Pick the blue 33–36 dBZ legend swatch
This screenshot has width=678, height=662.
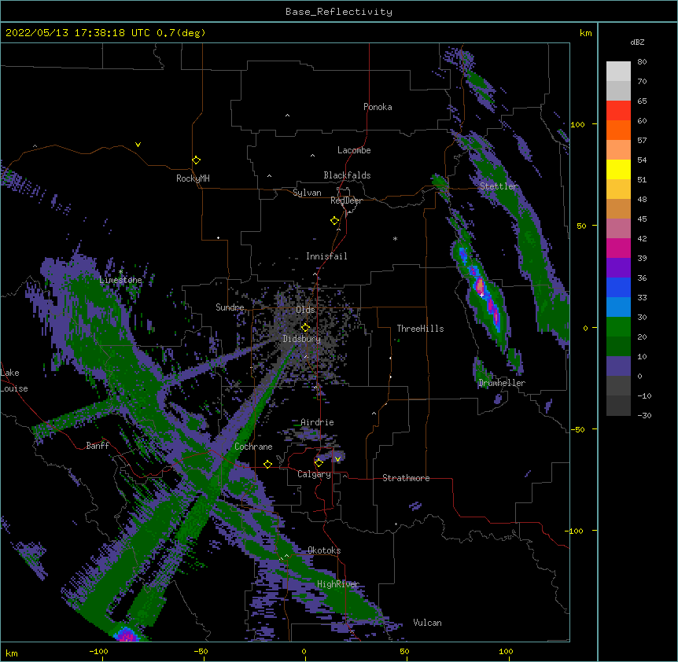618,287
